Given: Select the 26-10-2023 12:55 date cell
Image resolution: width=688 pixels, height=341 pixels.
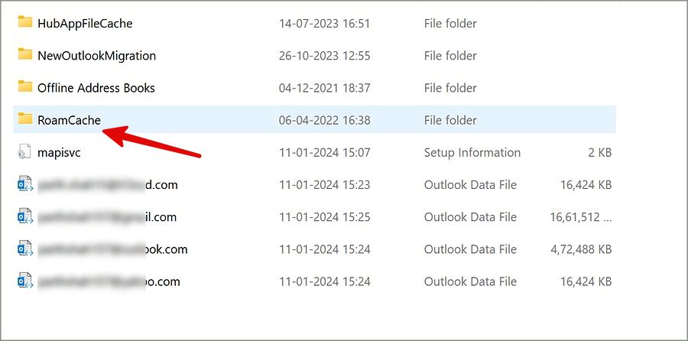Looking at the screenshot, I should coord(324,56).
